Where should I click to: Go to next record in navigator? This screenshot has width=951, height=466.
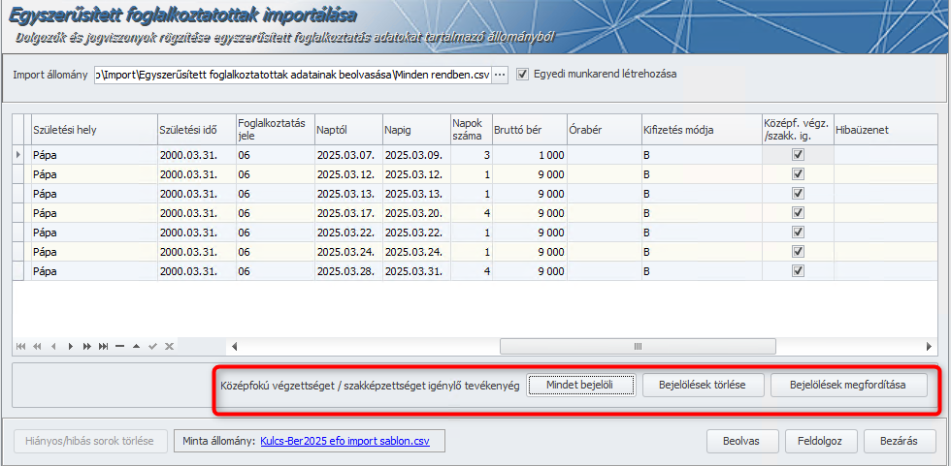pyautogui.click(x=70, y=346)
